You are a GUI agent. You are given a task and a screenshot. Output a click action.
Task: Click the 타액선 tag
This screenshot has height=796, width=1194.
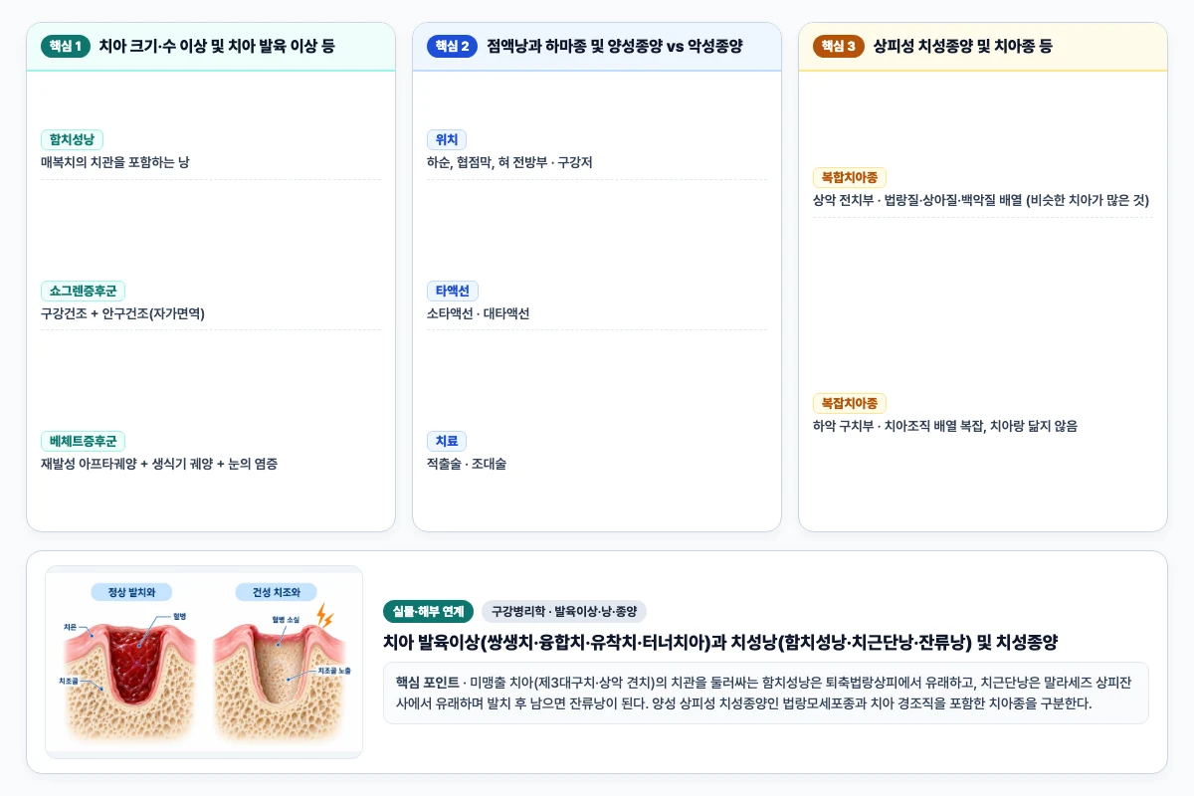point(453,292)
